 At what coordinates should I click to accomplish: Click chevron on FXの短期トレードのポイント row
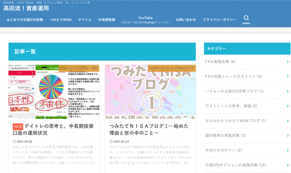pyautogui.click(x=288, y=77)
